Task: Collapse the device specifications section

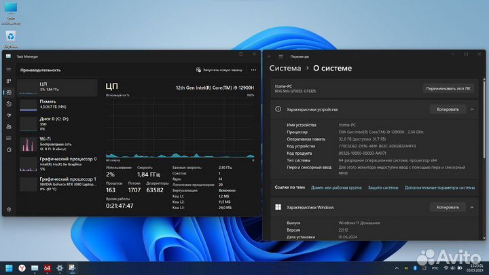Action: tap(473, 109)
